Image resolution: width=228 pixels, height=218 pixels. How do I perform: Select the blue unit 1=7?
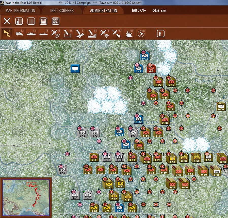120,208
